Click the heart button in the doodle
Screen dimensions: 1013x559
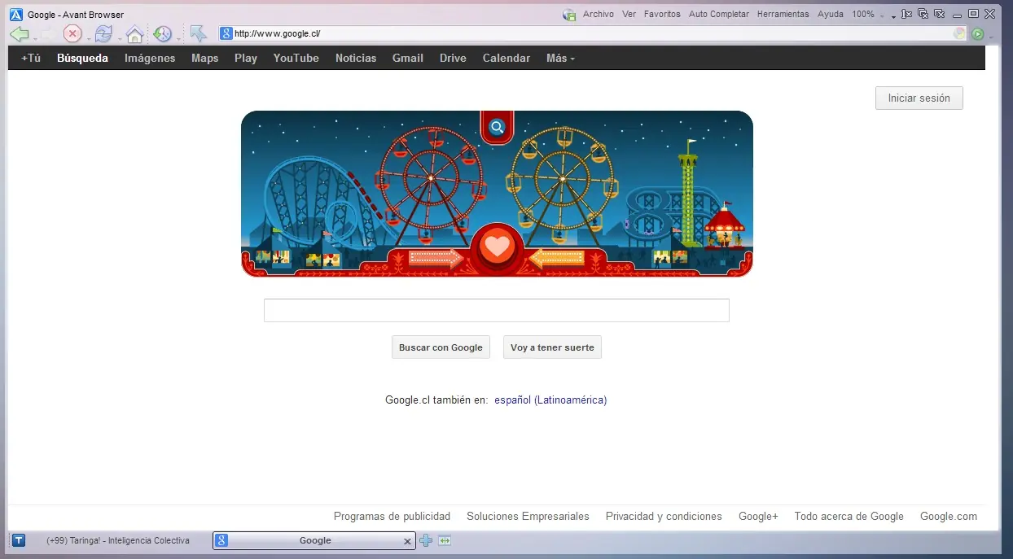[496, 247]
